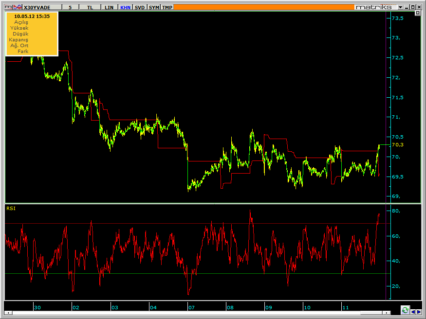This screenshot has height=319, width=426.
Task: Click the Fark label in info box
Action: coord(23,51)
